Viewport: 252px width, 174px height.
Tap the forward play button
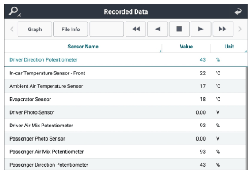pos(201,29)
